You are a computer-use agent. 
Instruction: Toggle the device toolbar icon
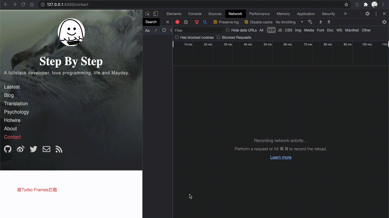click(x=156, y=14)
